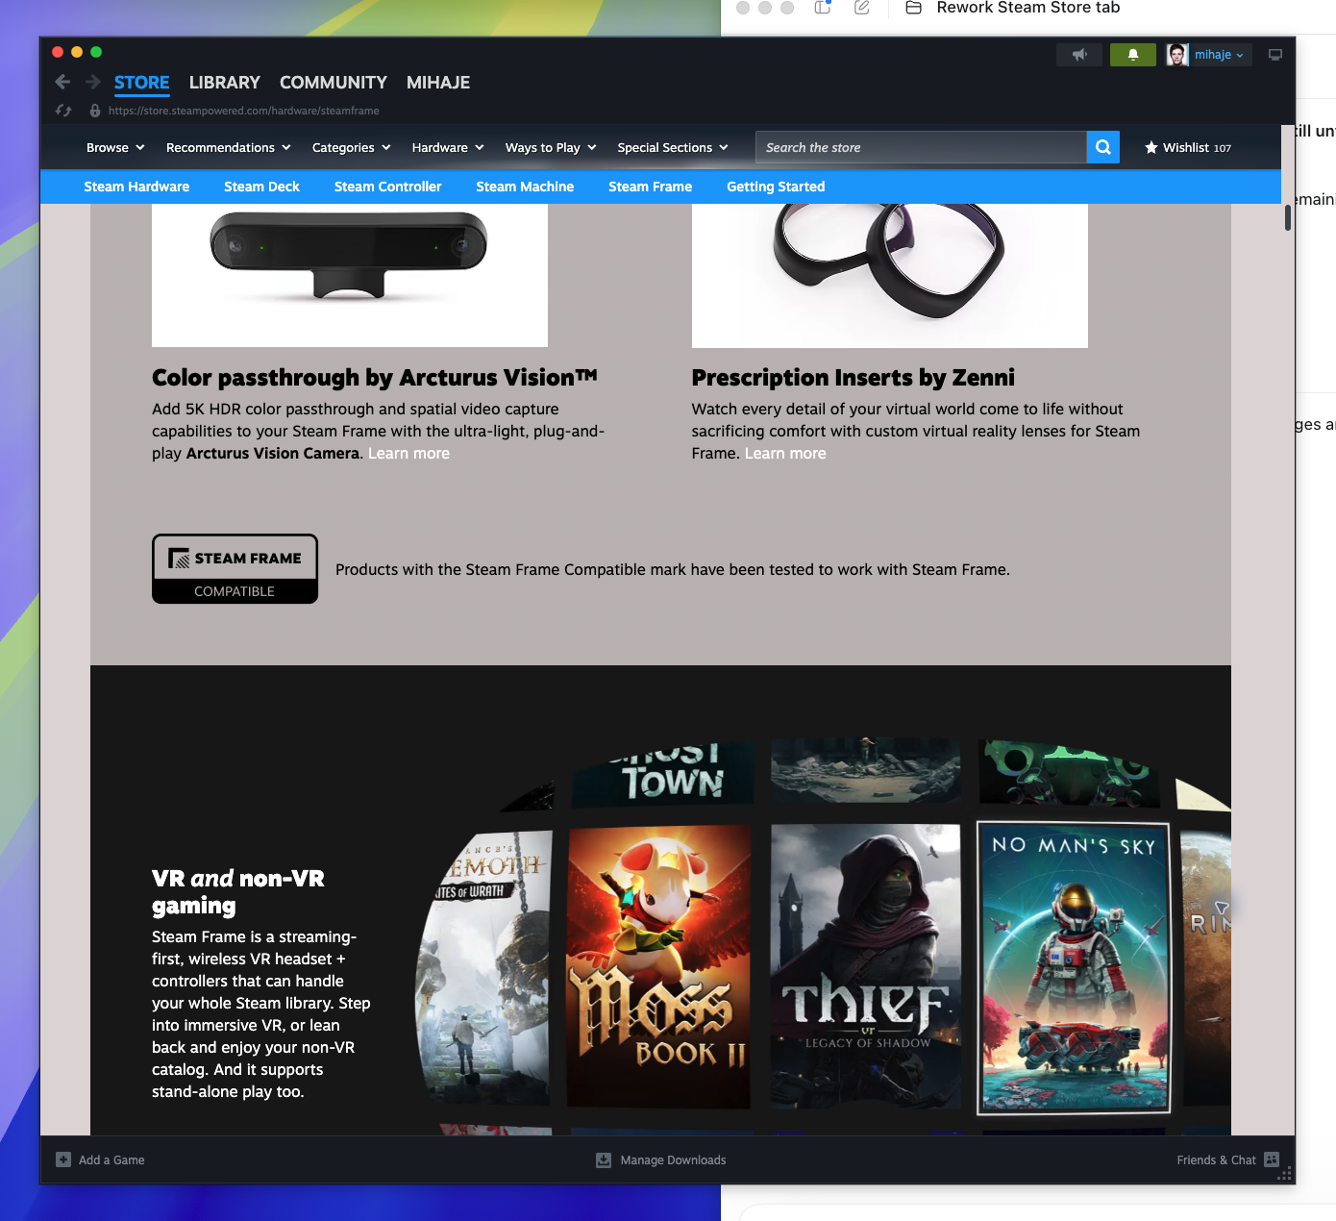Click the store page URL address

tap(244, 111)
